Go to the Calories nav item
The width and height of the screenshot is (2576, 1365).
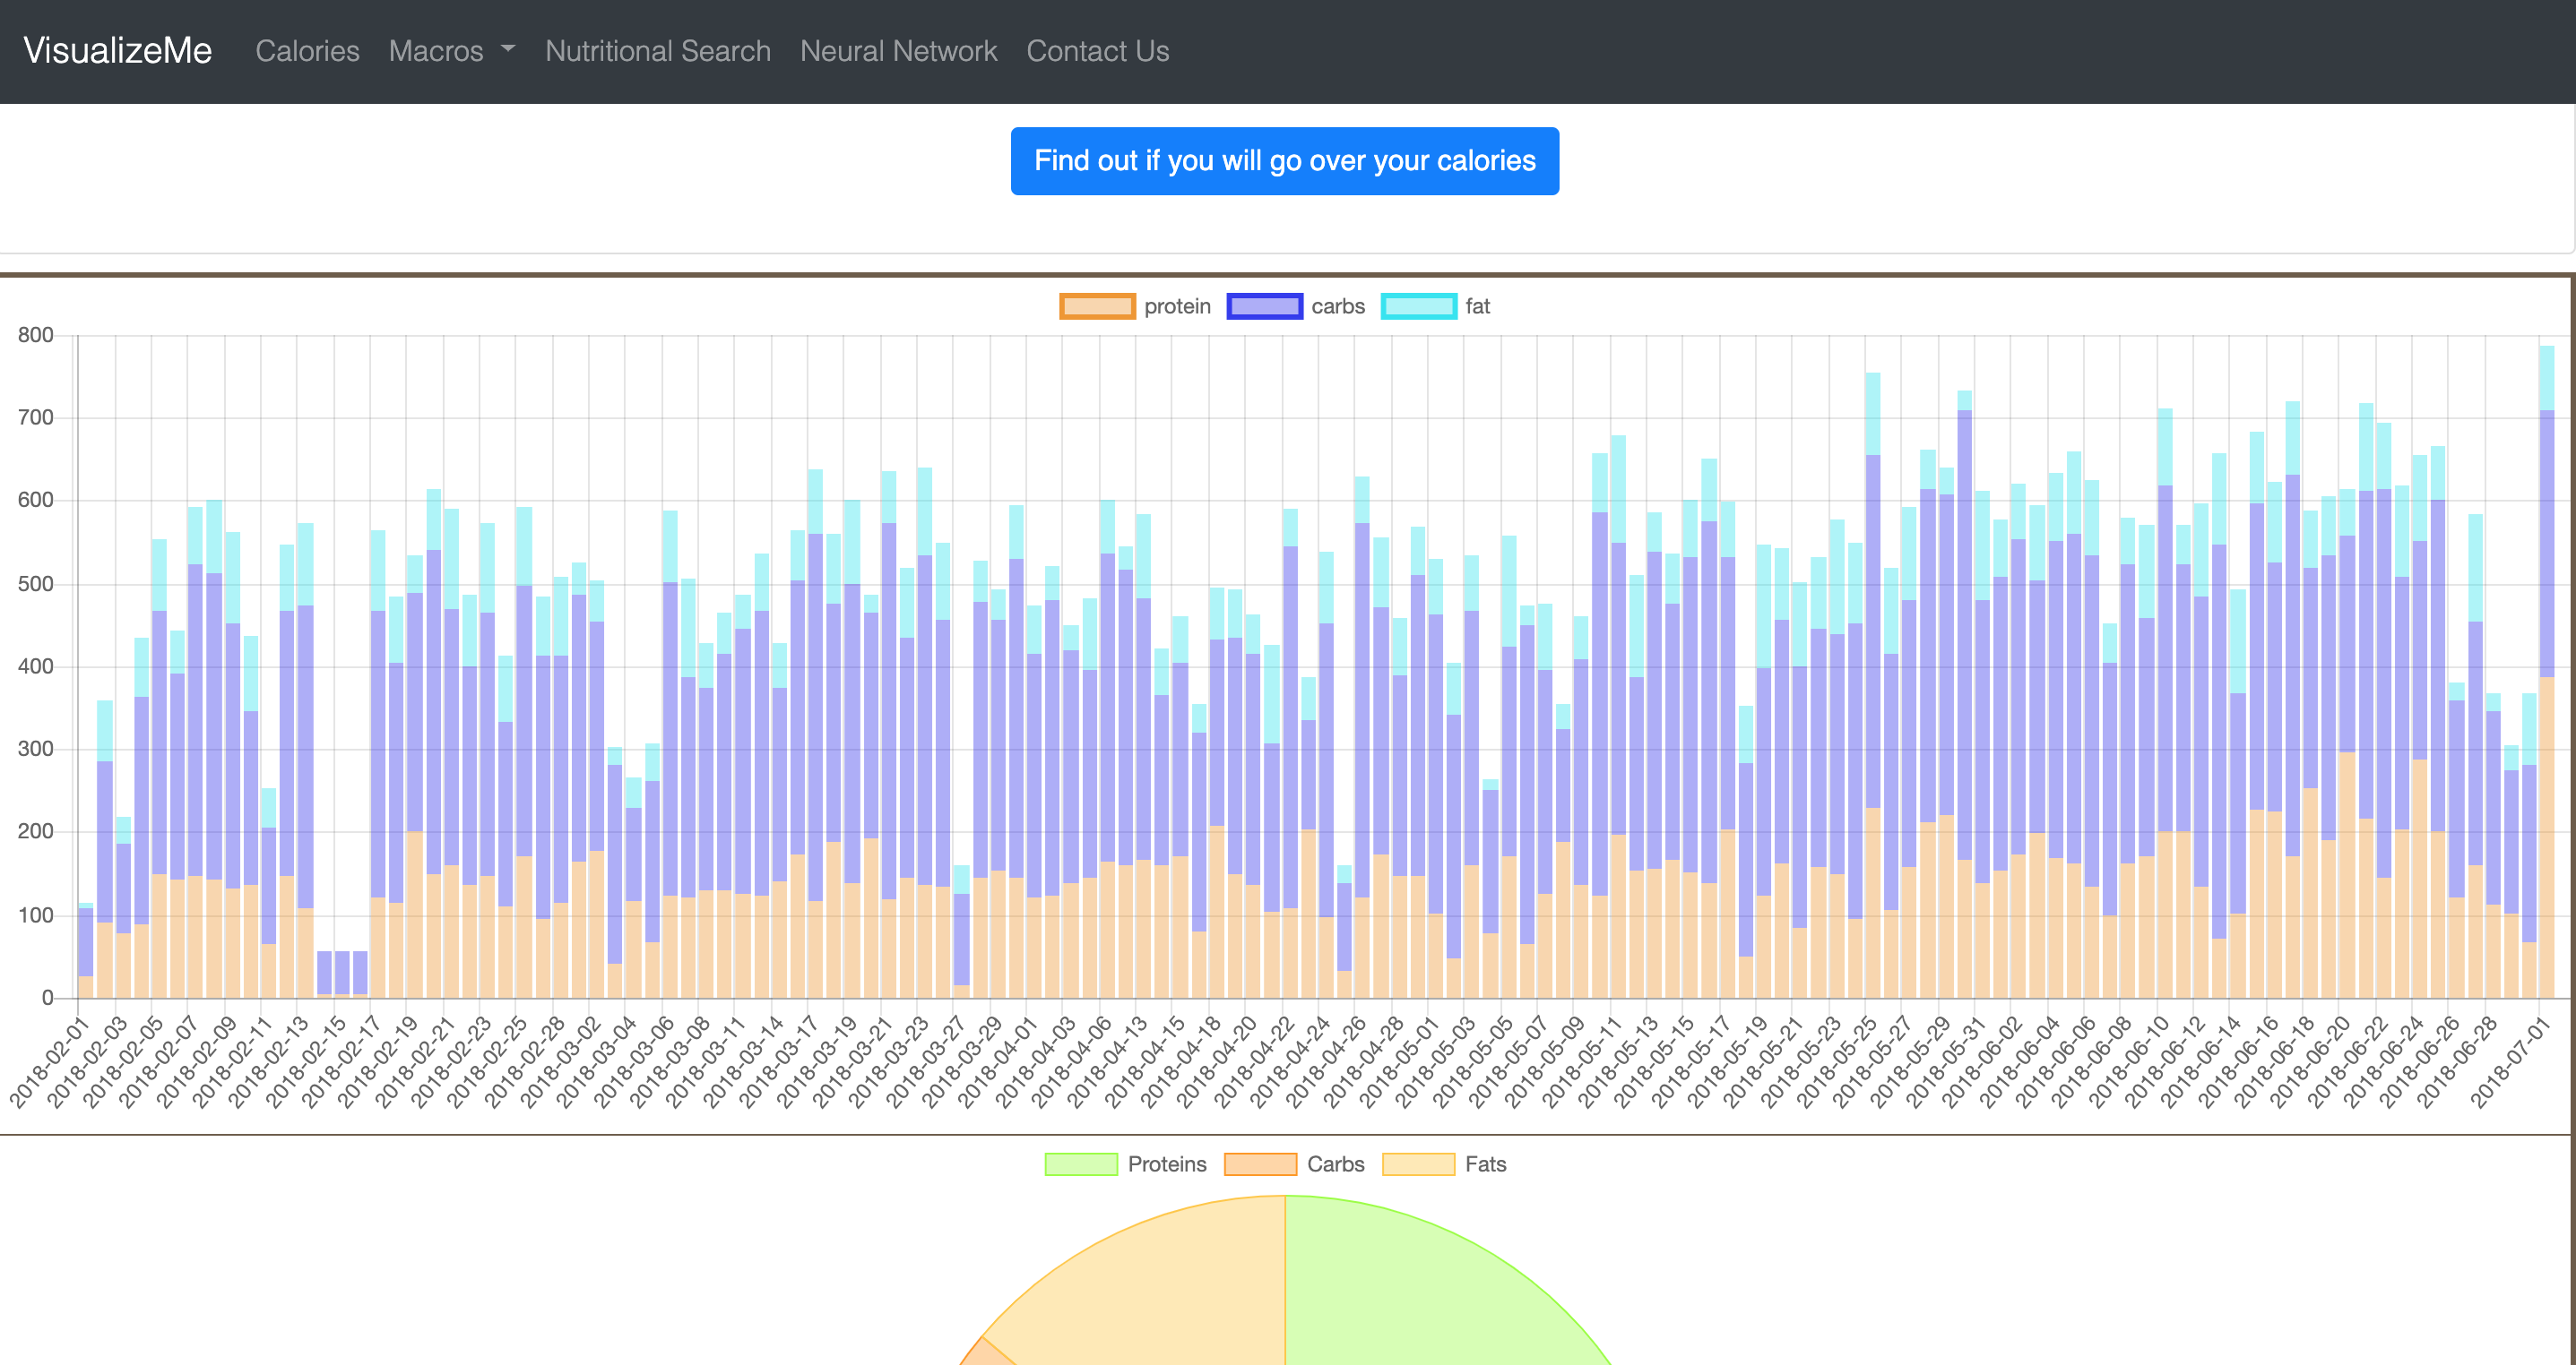point(307,51)
